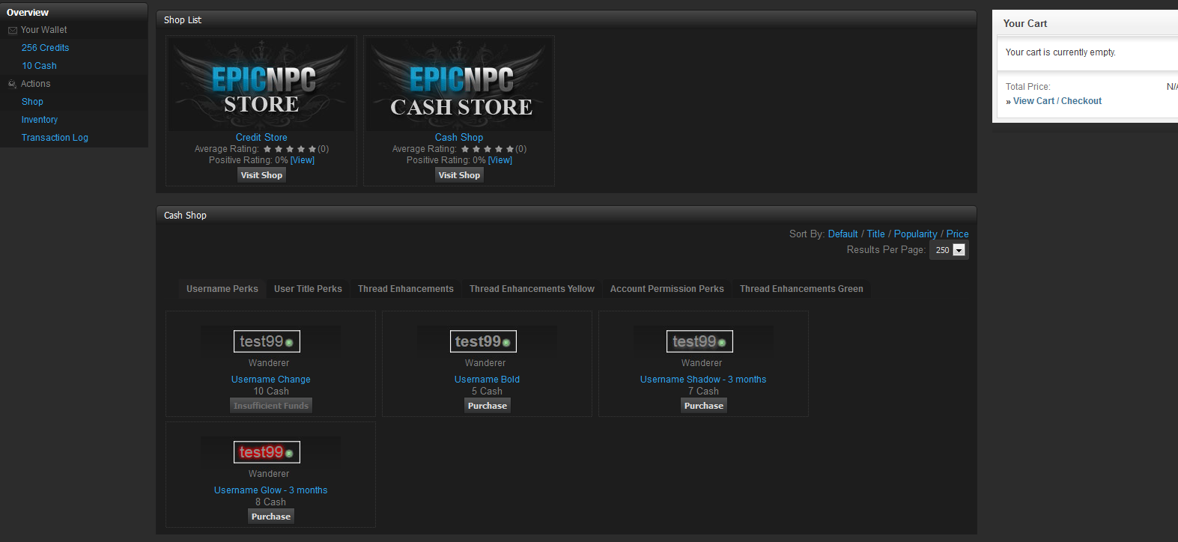
Task: Open the 256 Credits wallet link
Action: point(45,48)
